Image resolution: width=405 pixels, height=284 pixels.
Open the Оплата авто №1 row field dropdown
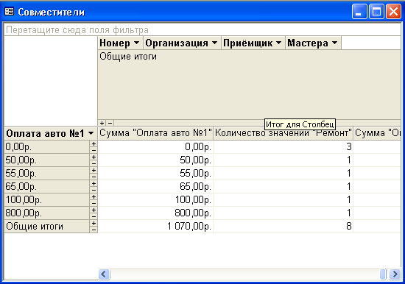coord(91,133)
